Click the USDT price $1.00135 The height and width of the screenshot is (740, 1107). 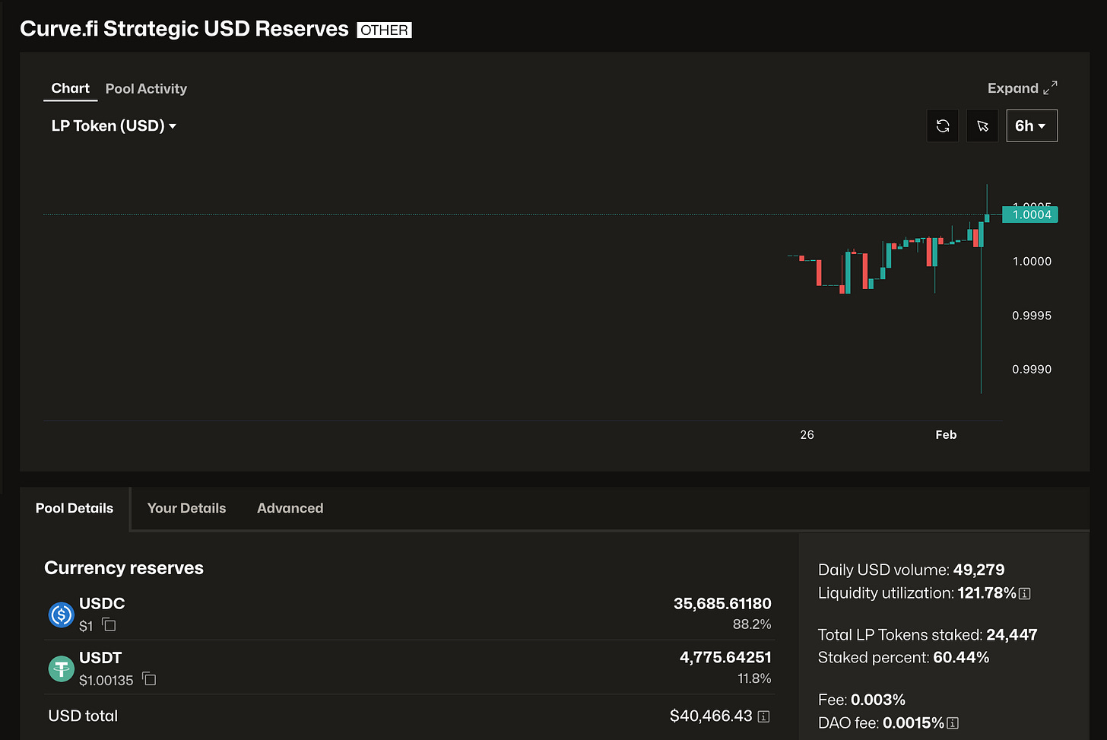pyautogui.click(x=106, y=680)
